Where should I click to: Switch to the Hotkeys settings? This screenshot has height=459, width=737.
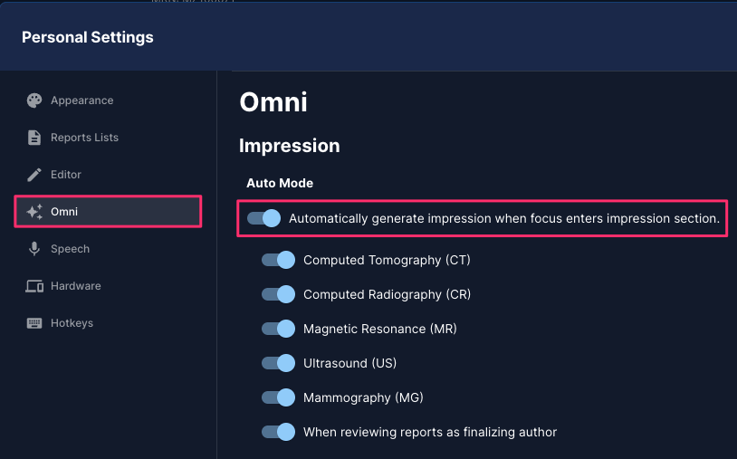(72, 323)
